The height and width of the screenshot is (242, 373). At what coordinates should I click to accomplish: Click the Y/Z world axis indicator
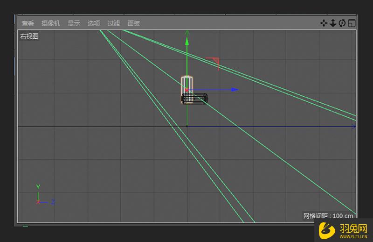click(45, 194)
